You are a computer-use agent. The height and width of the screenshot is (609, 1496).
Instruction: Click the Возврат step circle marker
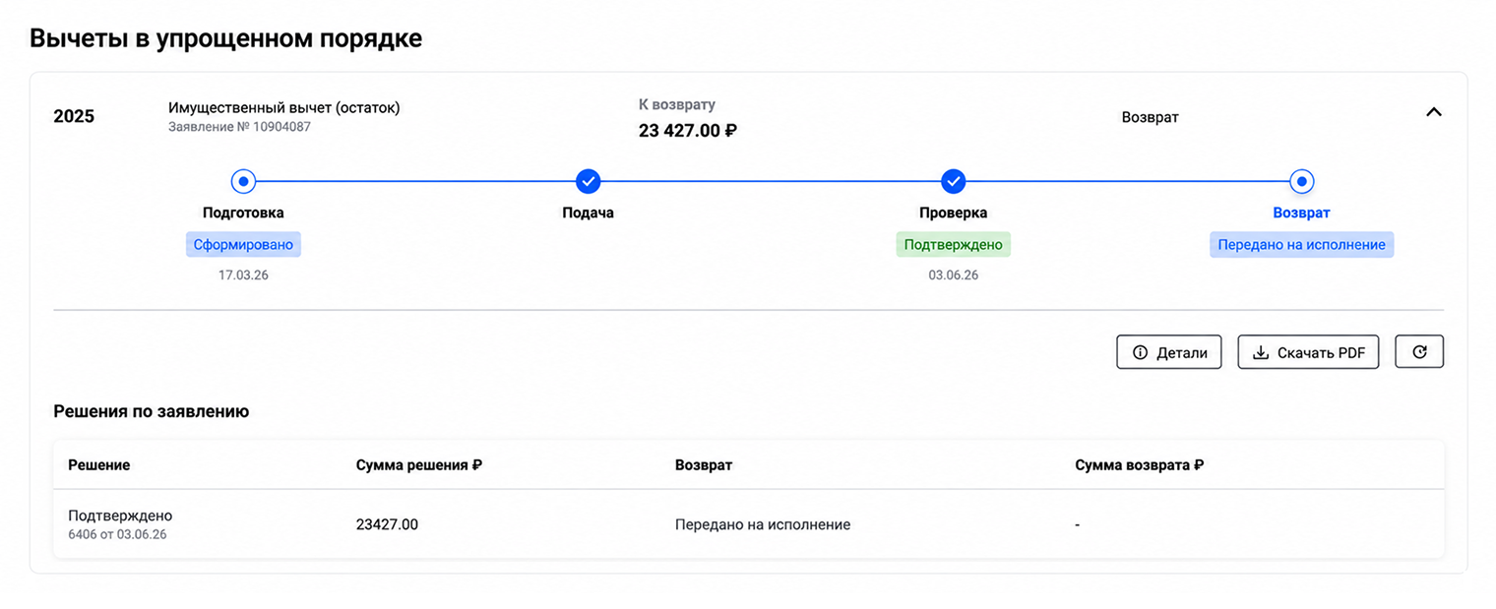[x=1301, y=181]
